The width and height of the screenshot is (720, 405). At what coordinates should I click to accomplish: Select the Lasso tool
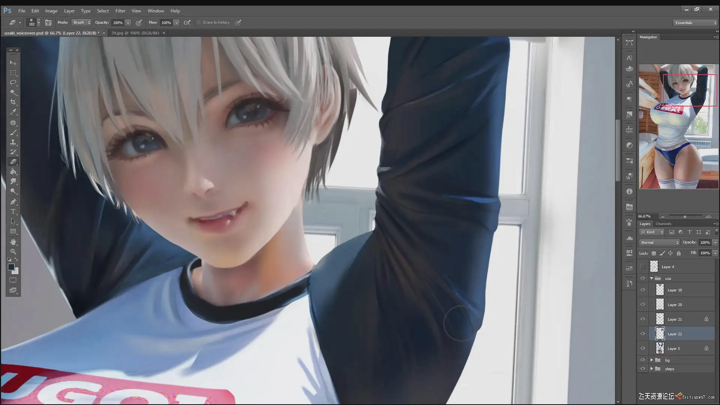[13, 82]
